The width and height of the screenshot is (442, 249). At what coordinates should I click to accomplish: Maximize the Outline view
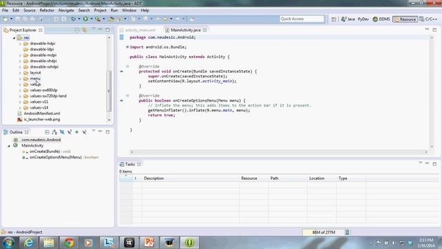click(108, 132)
